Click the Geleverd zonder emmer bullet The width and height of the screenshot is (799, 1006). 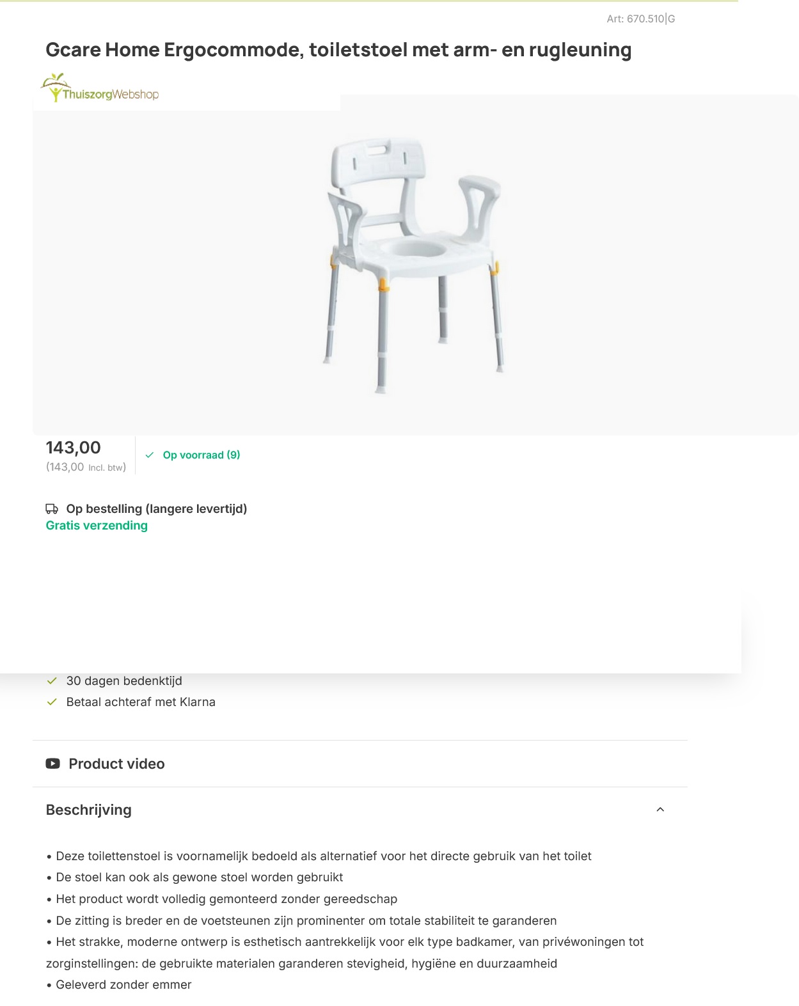point(123,985)
